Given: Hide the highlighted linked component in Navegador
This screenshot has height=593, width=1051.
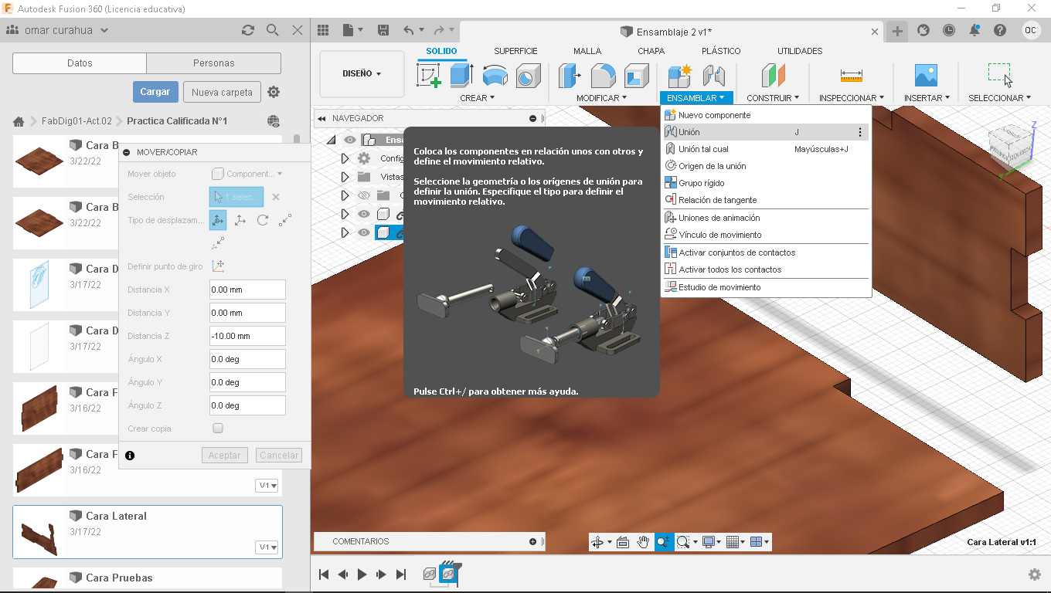Looking at the screenshot, I should click(x=364, y=232).
